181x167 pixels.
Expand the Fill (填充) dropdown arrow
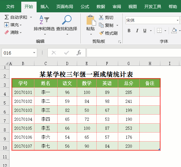pos(21,25)
